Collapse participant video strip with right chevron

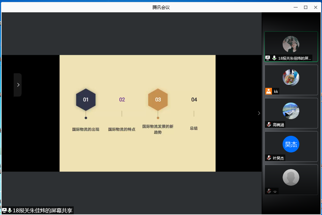coord(259,113)
